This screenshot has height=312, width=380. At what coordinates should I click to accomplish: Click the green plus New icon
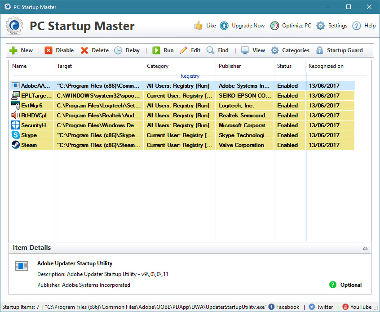[x=13, y=50]
